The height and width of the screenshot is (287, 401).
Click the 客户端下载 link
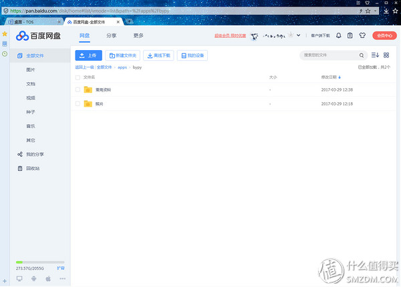pyautogui.click(x=320, y=35)
